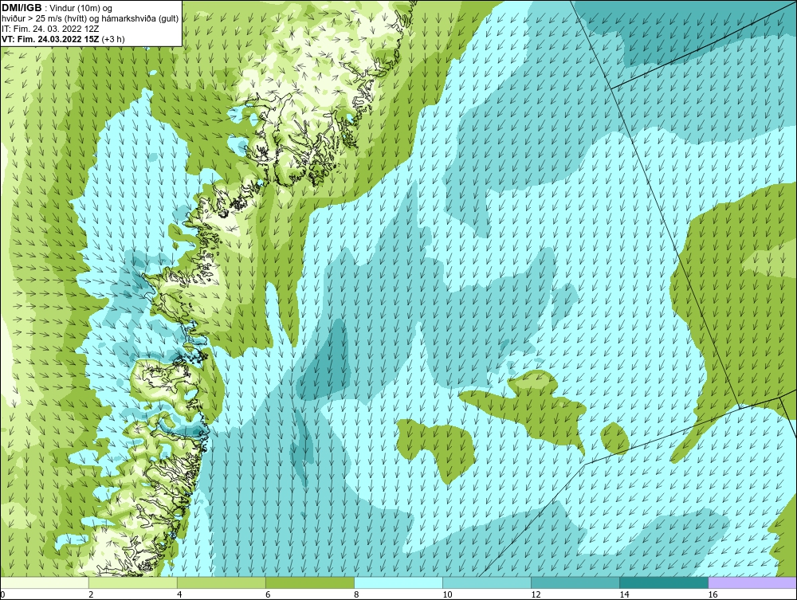
Task: Click the legend scale label 14
Action: coord(624,595)
